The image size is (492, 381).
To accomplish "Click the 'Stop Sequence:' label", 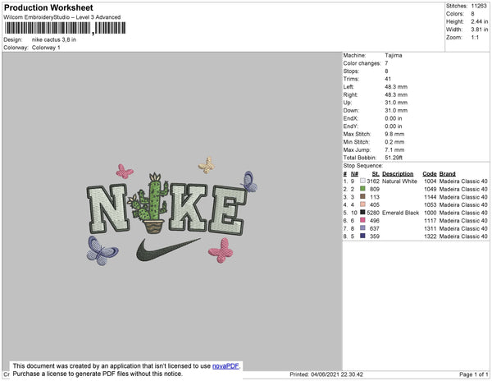I will click(363, 166).
